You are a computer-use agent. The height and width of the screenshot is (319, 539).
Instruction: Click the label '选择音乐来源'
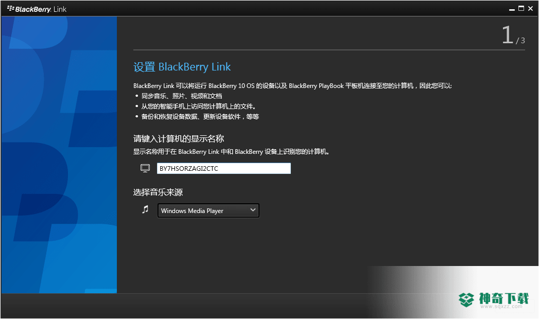(x=158, y=192)
